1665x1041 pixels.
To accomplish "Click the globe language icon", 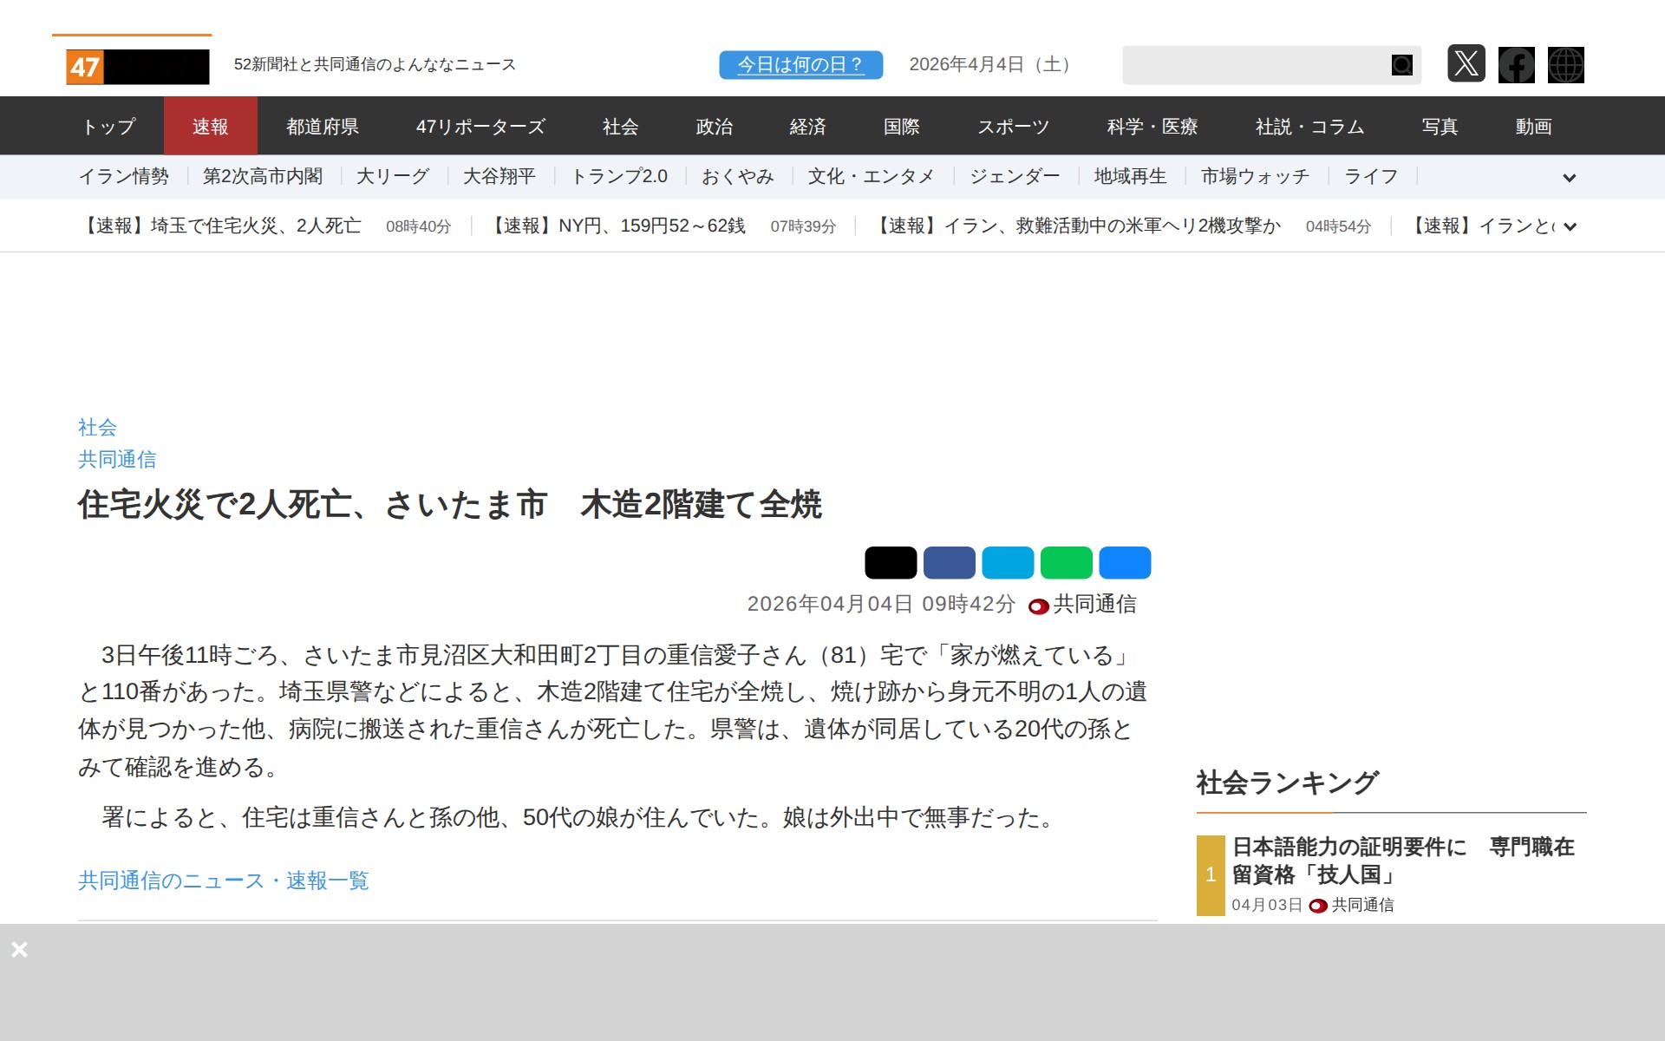I will (1565, 65).
